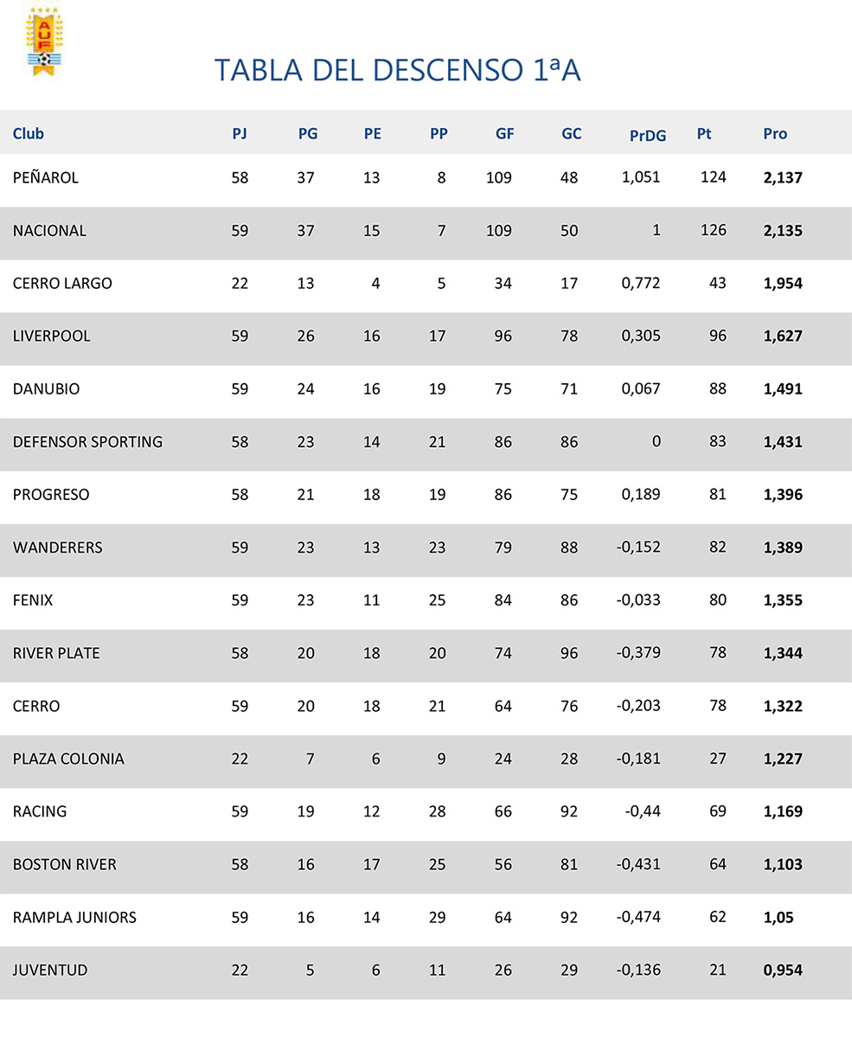
Task: Select the Pro column header
Action: point(775,134)
